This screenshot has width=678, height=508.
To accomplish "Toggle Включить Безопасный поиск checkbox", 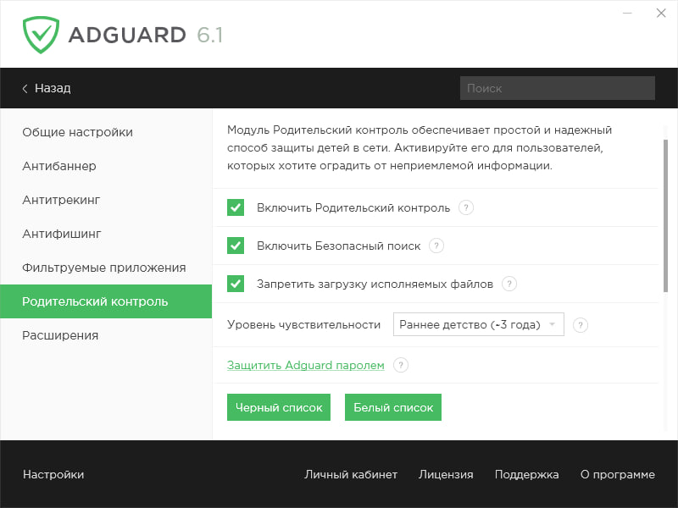I will pos(236,246).
